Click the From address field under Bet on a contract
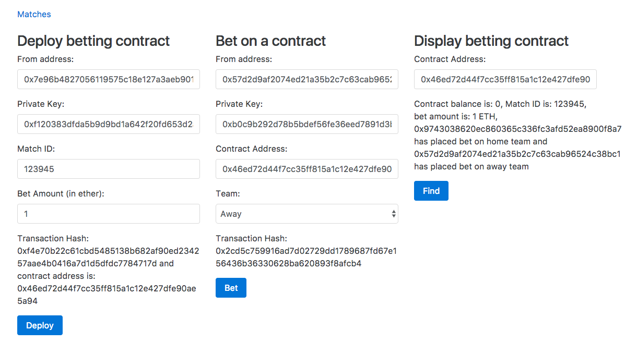Image resolution: width=637 pixels, height=343 pixels. 307,79
